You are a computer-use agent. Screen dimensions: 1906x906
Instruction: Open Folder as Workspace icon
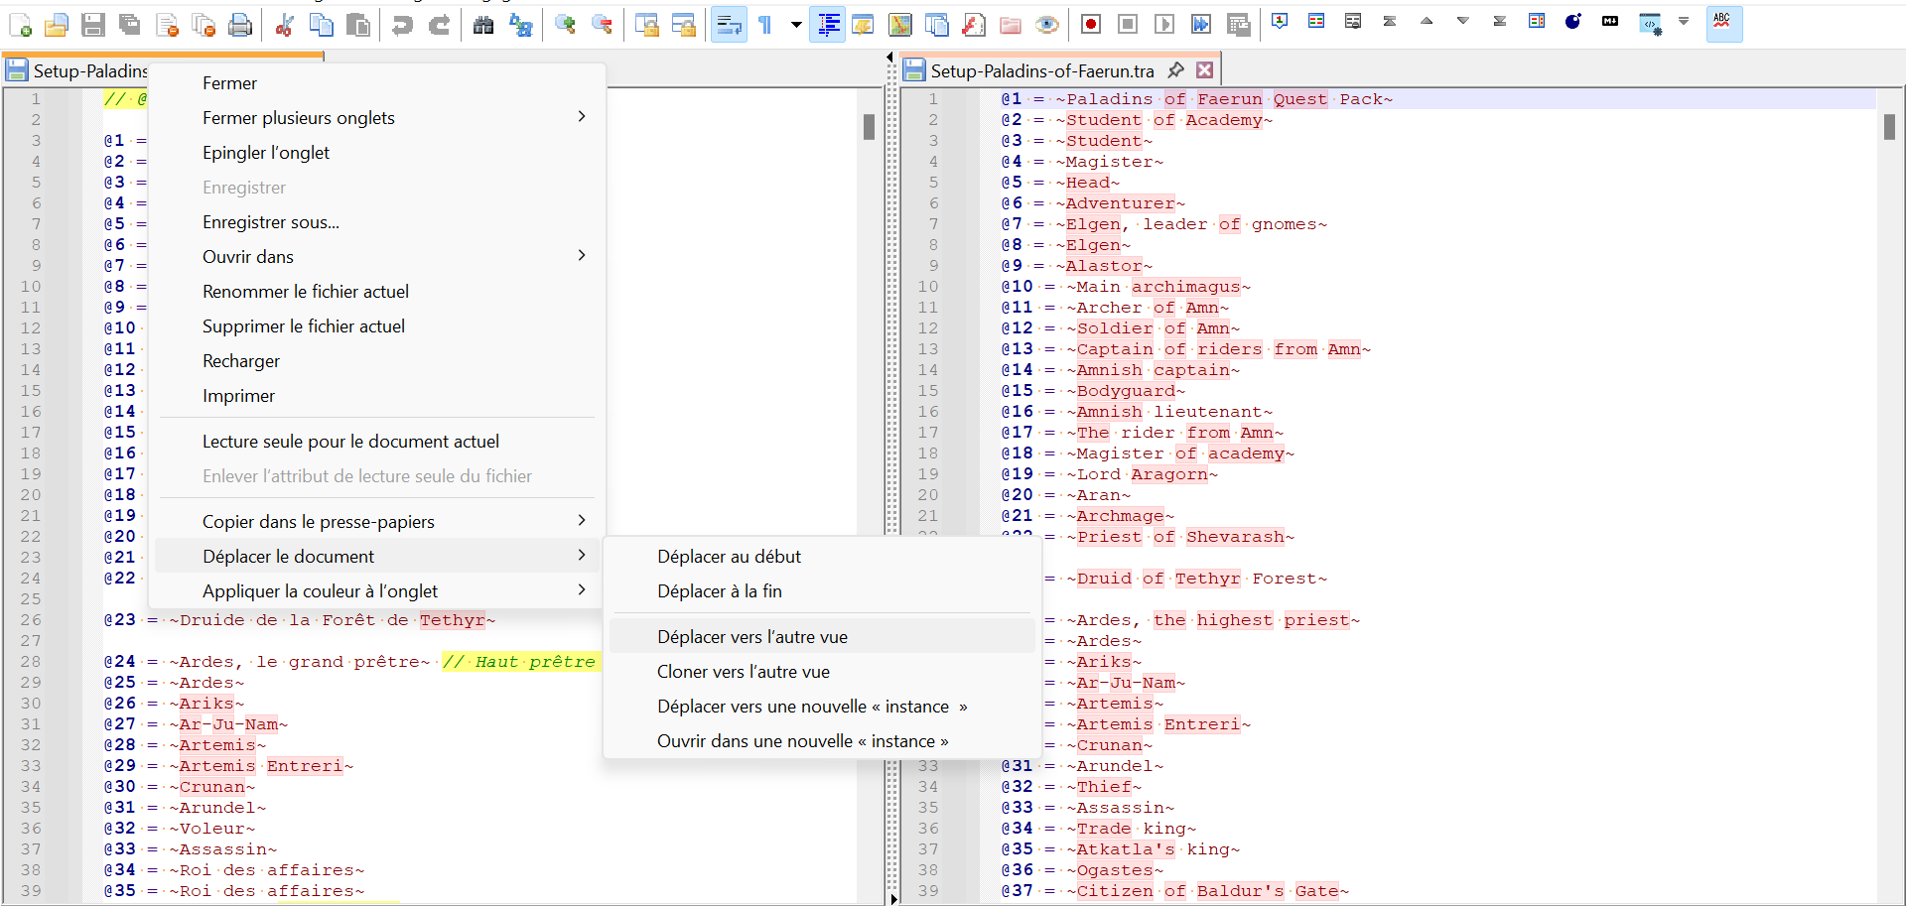point(1011,25)
